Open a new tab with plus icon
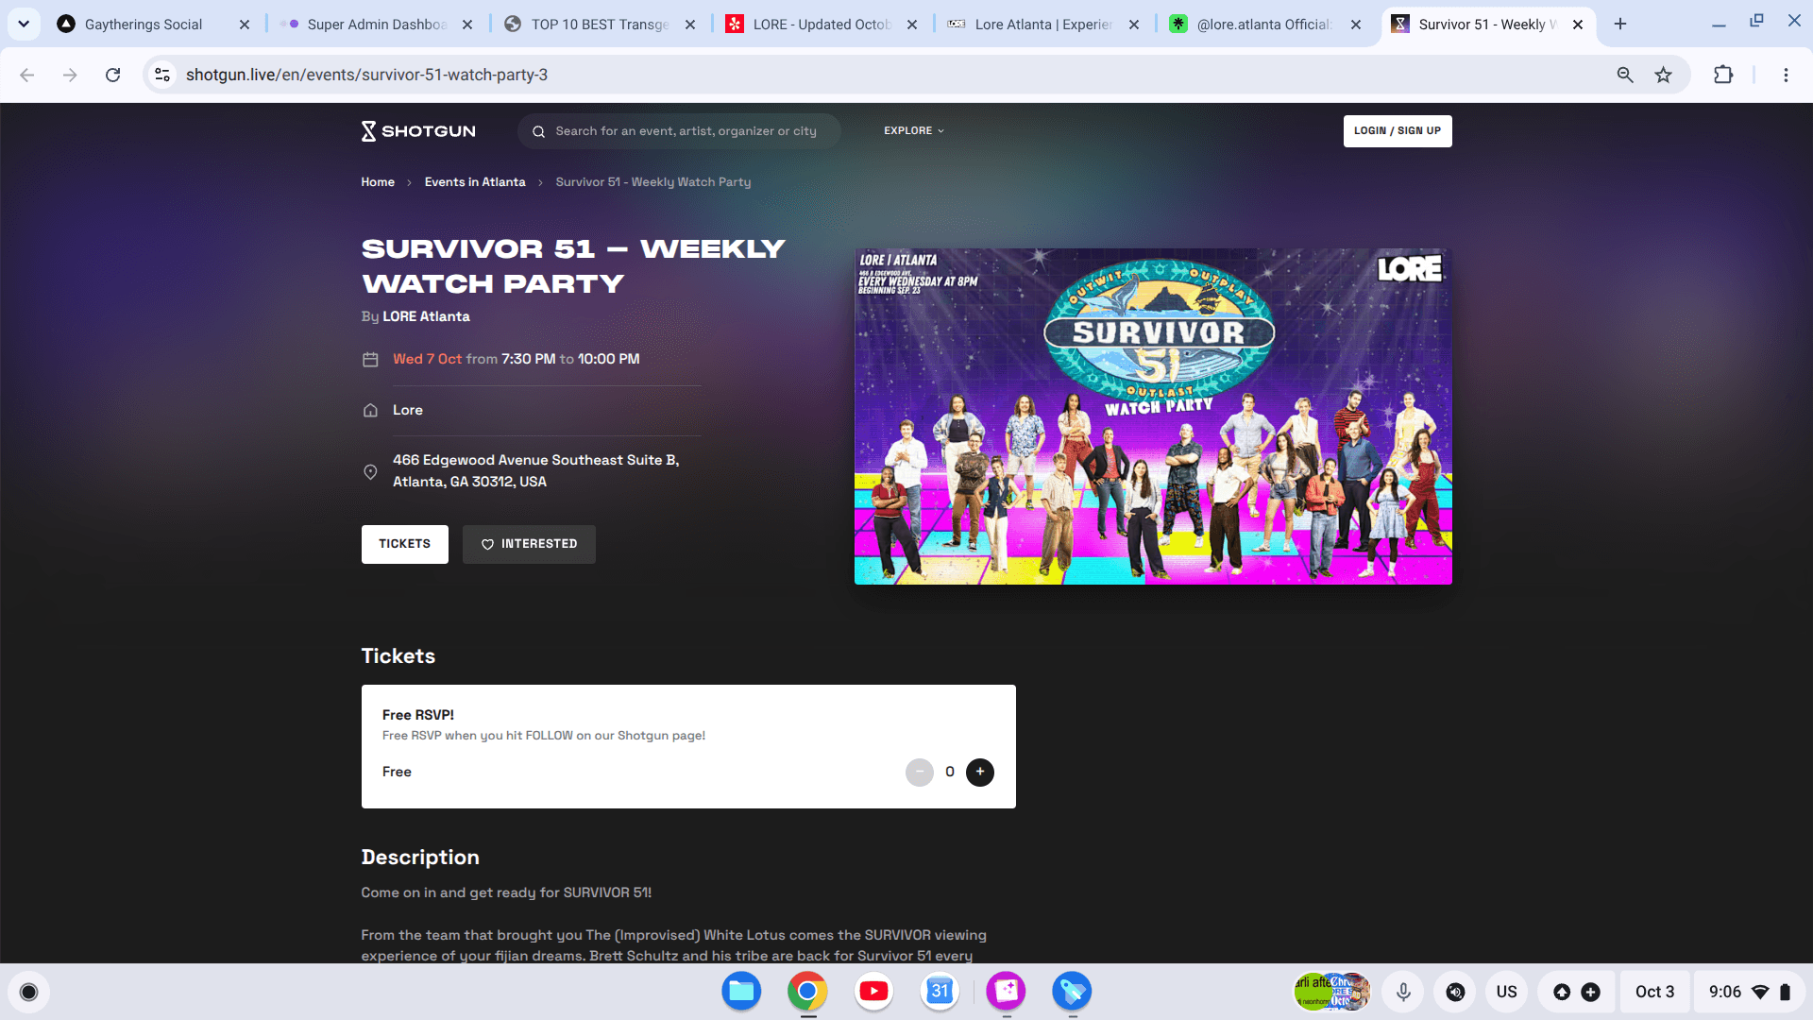This screenshot has height=1020, width=1813. (1620, 24)
